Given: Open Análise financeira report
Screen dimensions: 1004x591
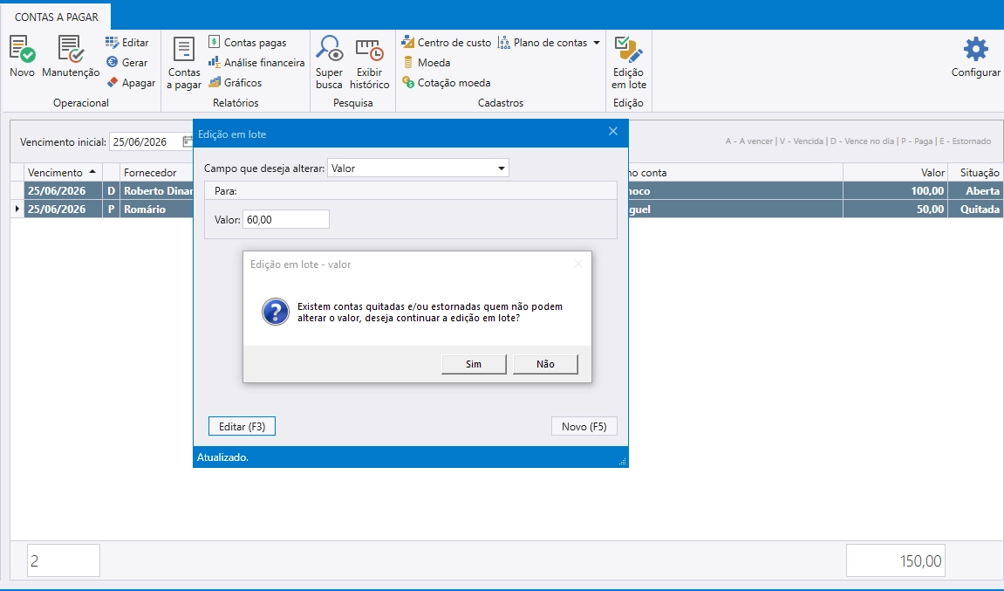Looking at the screenshot, I should 256,62.
